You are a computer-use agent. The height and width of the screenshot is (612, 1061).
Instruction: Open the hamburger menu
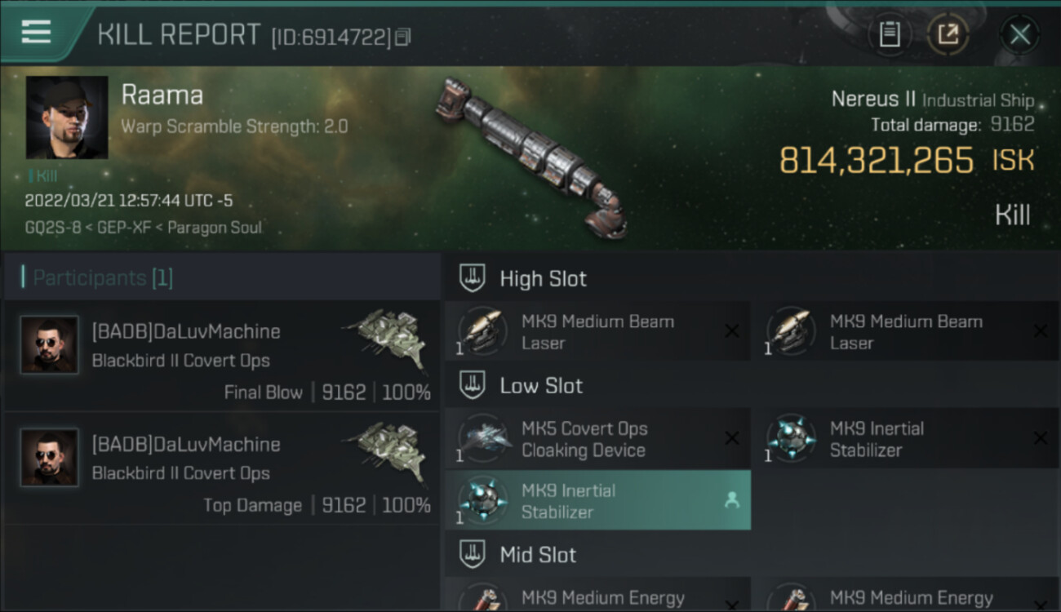coord(36,33)
